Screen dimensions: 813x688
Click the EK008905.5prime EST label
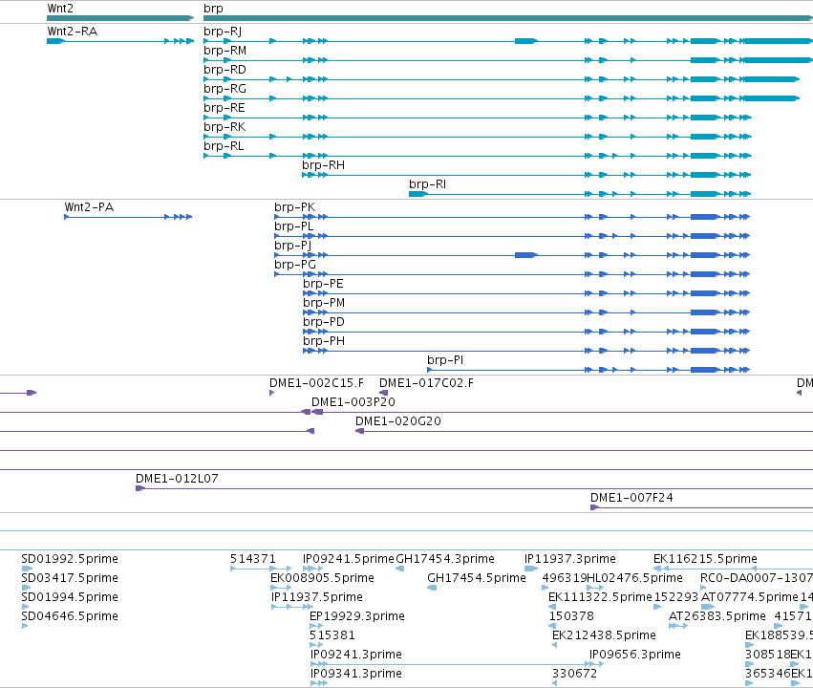pos(322,578)
